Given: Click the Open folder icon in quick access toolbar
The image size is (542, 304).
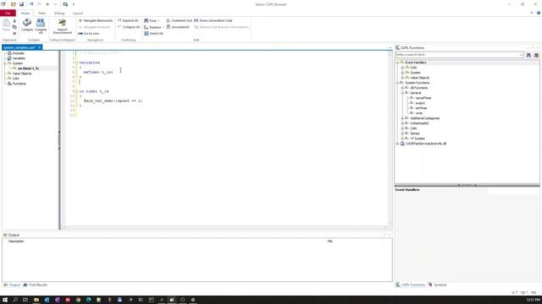Looking at the screenshot, I should click(14, 4).
